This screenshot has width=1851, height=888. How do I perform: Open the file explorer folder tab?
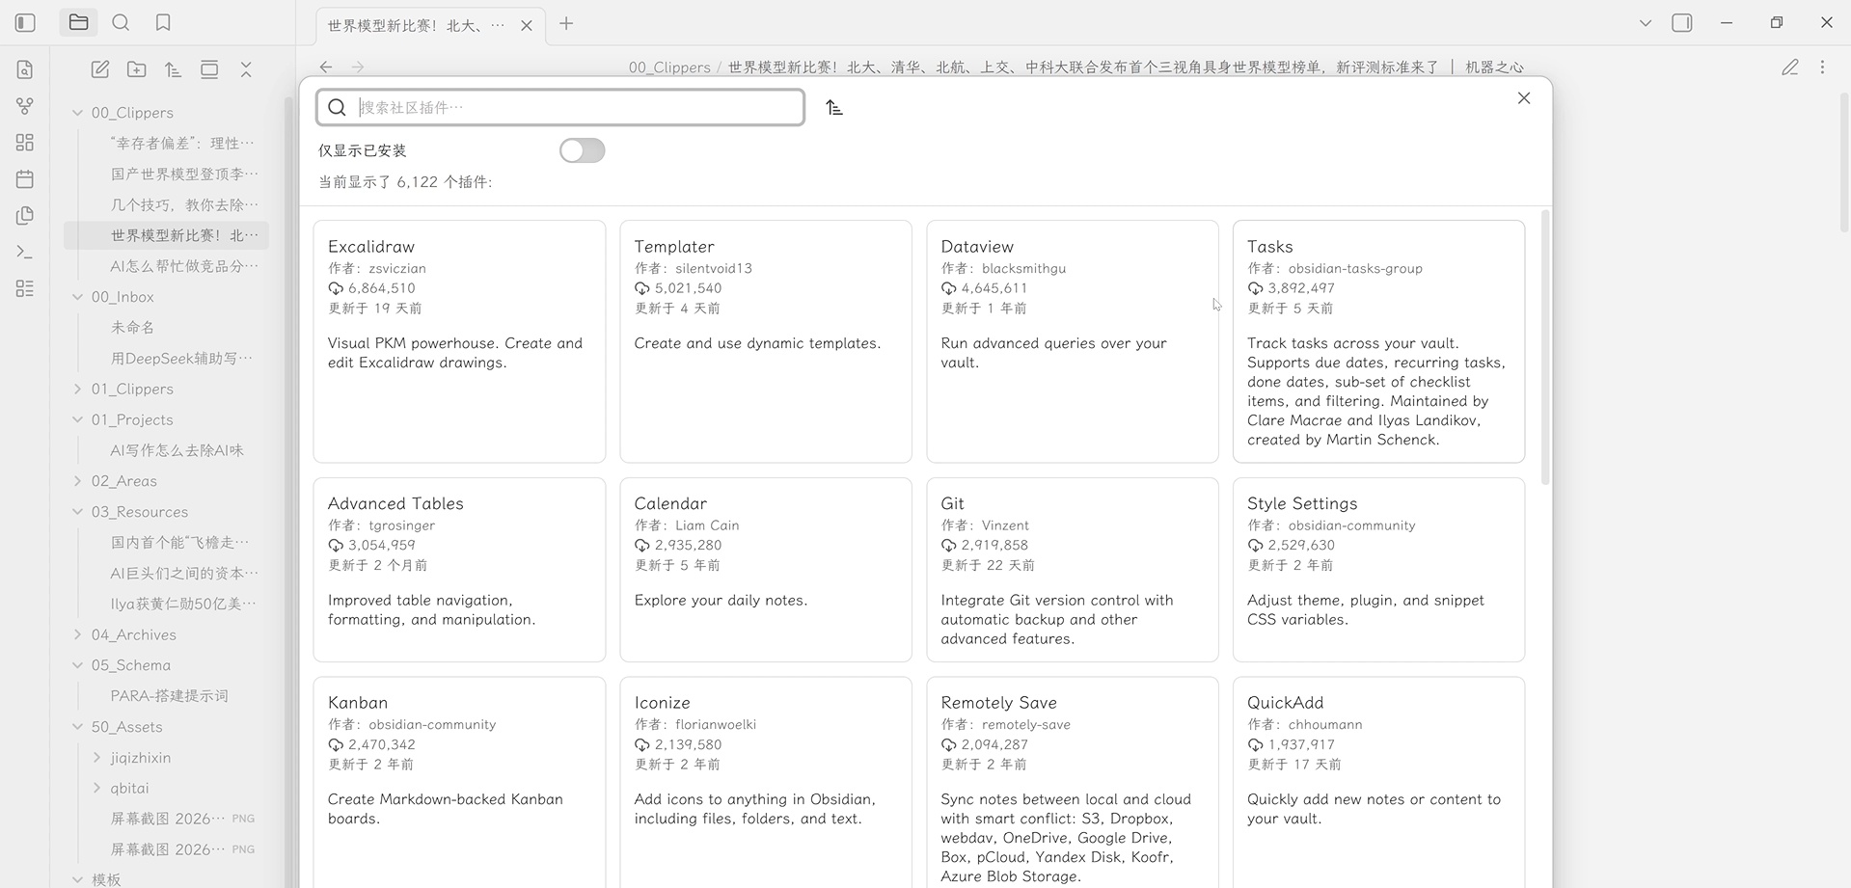pyautogui.click(x=79, y=22)
